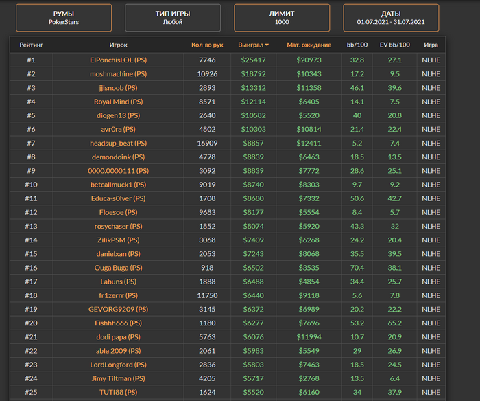Screen dimensions: 480x401
Task: Sort by Мат. ожидание column
Action: click(309, 45)
